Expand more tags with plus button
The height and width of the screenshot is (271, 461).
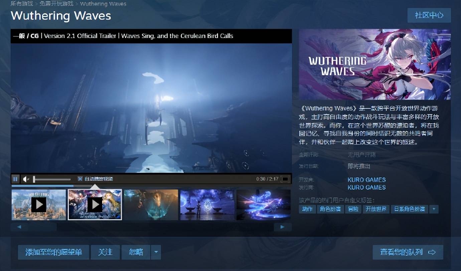[434, 209]
